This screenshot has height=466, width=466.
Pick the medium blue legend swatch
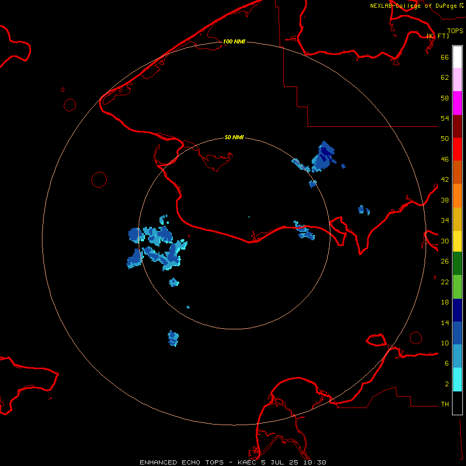click(457, 333)
